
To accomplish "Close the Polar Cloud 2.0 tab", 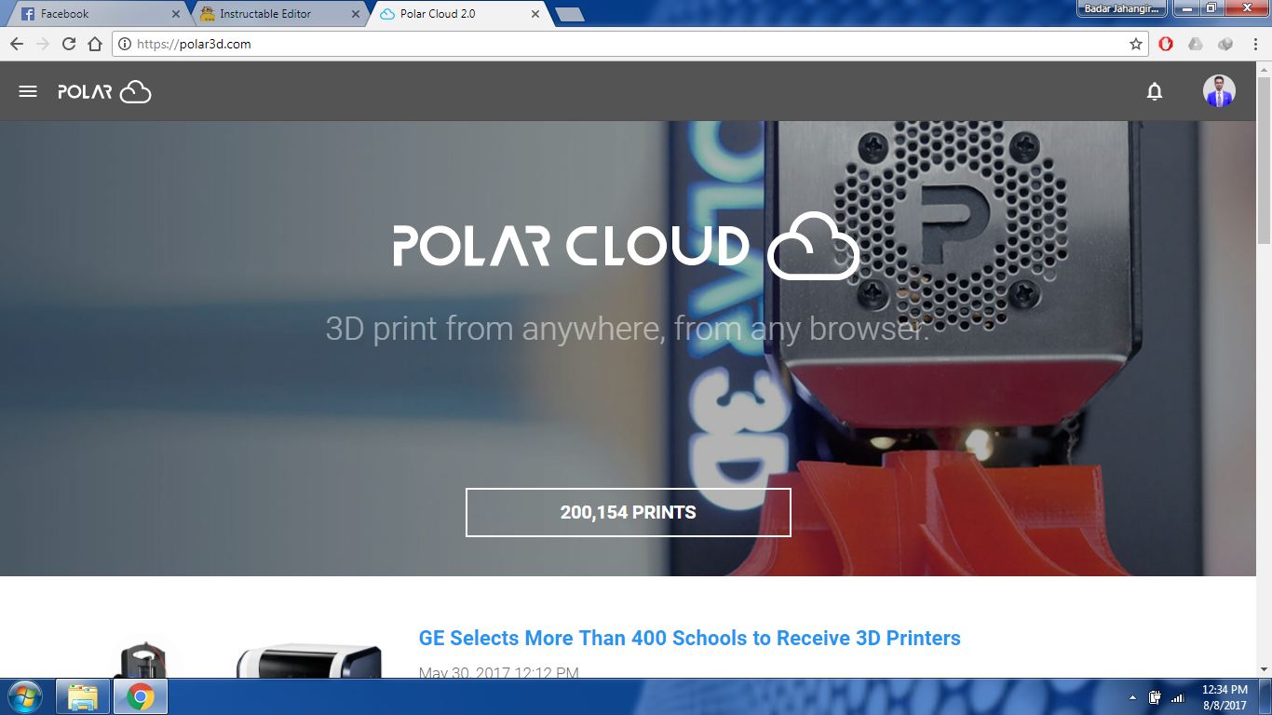I will 535,15.
